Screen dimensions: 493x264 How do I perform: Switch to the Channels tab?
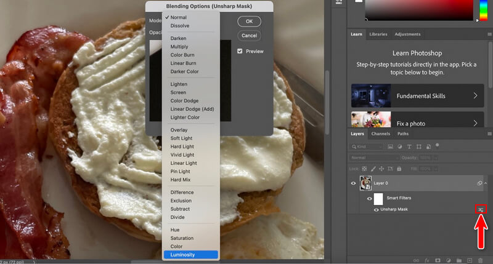point(380,134)
